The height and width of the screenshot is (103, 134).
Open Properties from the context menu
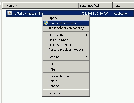[66, 93]
